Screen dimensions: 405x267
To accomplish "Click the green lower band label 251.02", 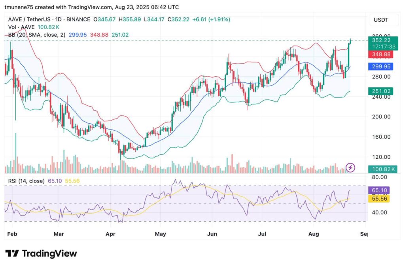I will pyautogui.click(x=381, y=91).
